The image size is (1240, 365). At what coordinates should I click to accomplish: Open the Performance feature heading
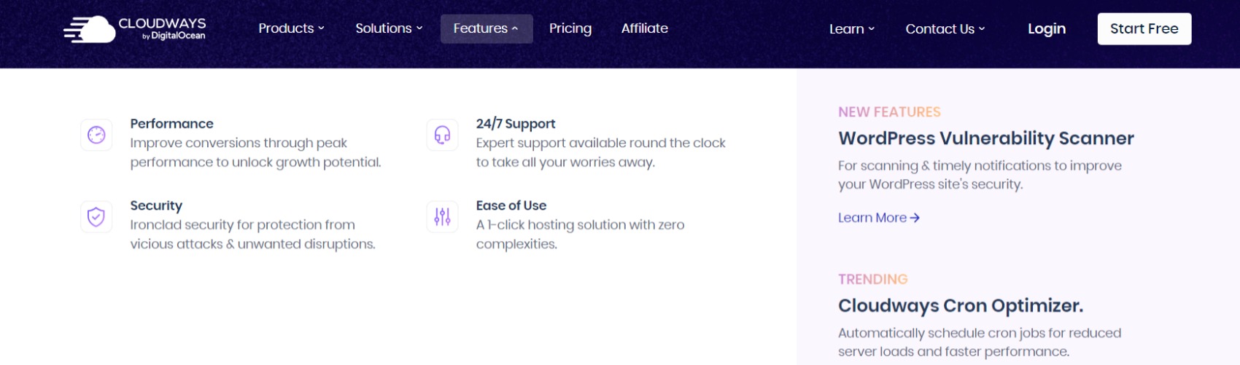click(172, 124)
